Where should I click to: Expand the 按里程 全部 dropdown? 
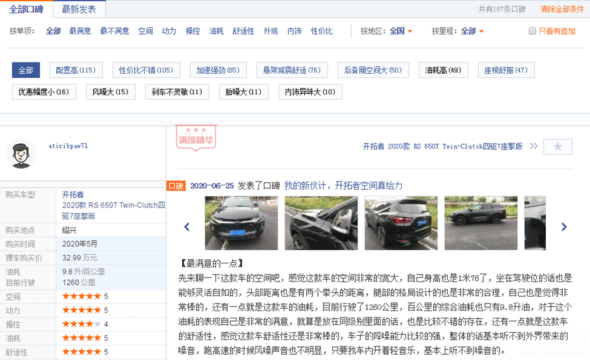coord(472,31)
